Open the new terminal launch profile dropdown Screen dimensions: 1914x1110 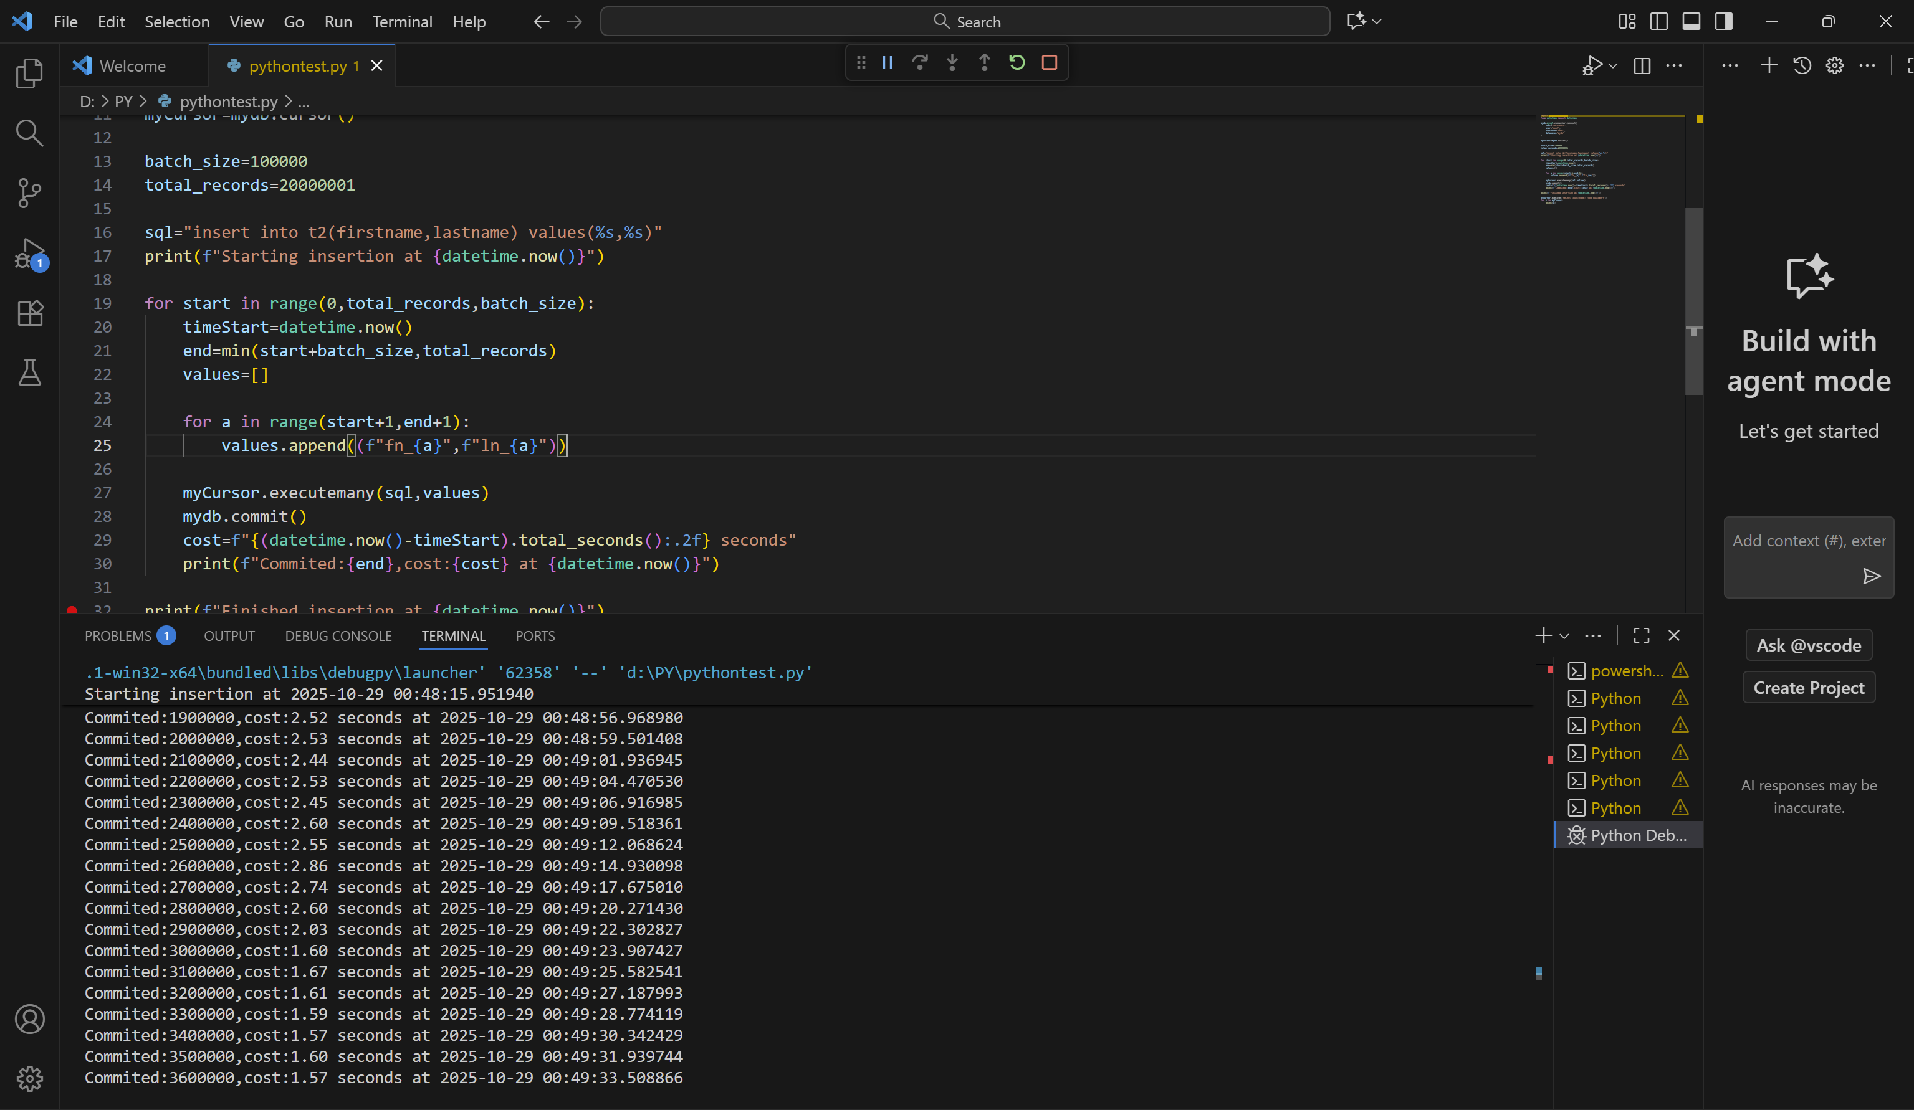tap(1564, 636)
